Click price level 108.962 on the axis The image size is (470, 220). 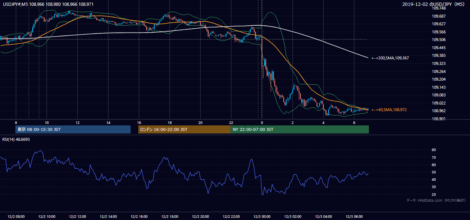(x=439, y=111)
